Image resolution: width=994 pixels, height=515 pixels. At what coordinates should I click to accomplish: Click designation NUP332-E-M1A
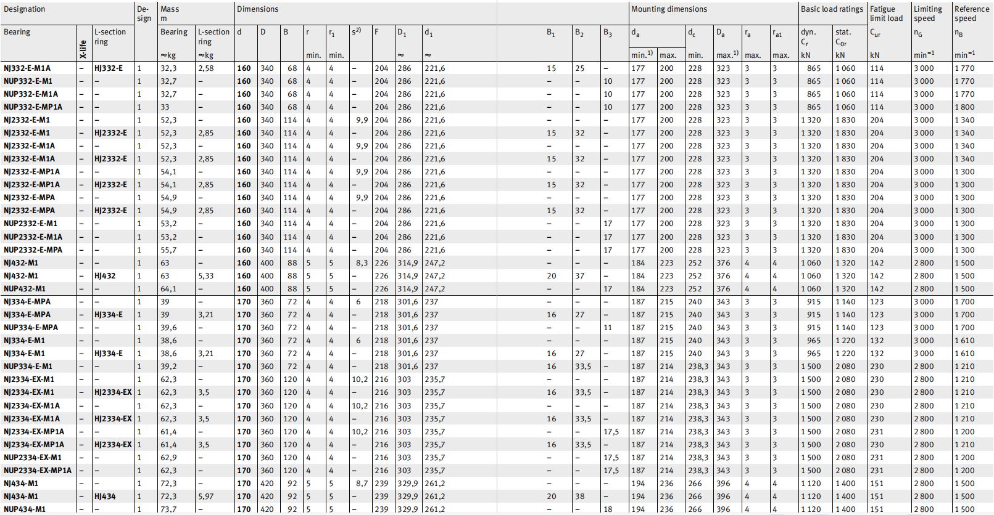31,94
